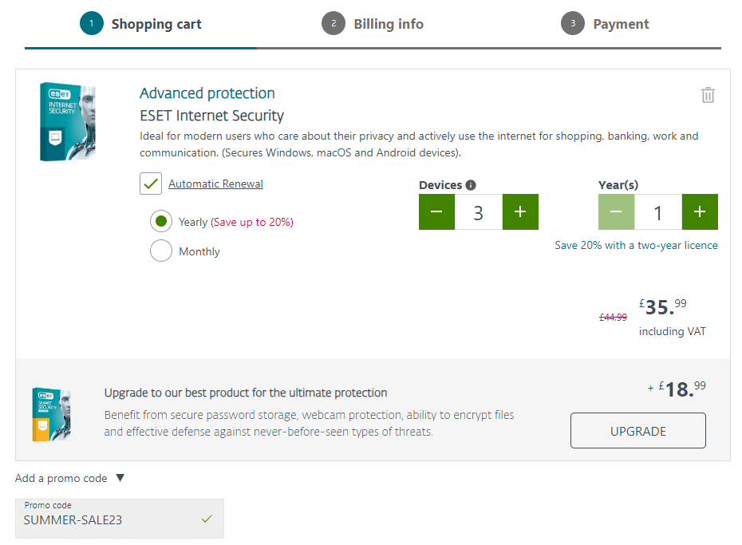The height and width of the screenshot is (545, 742).
Task: Click the minus button for Year(s)
Action: click(615, 211)
